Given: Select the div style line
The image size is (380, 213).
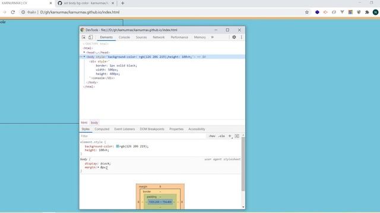Looking at the screenshot, I should click(99, 62).
